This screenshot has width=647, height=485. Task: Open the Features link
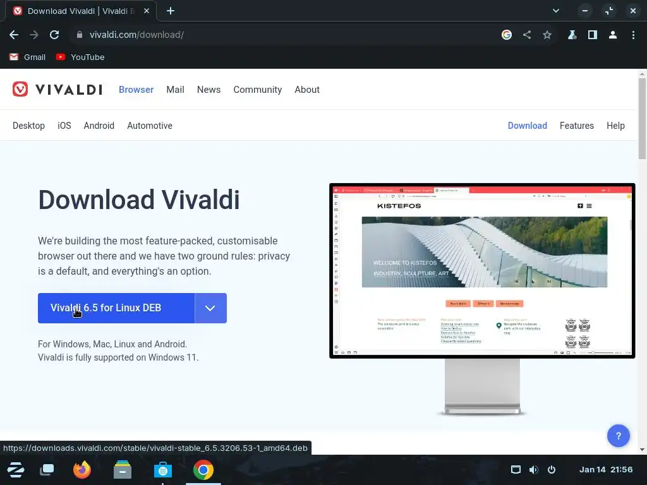pos(577,126)
